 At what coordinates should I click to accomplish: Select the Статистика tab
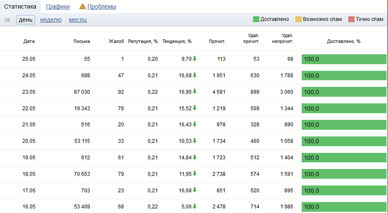point(20,7)
